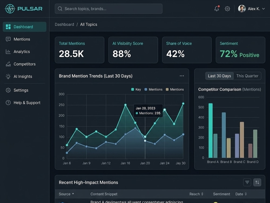Open Help & Support page
Viewport: 270px width, 203px height.
click(25, 103)
